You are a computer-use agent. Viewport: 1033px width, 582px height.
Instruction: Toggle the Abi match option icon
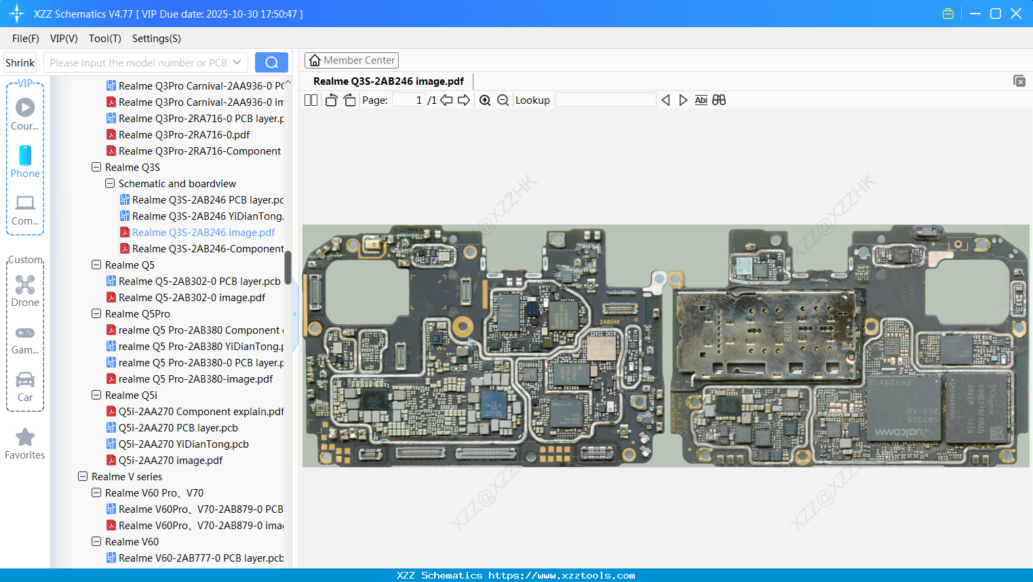[x=701, y=100]
